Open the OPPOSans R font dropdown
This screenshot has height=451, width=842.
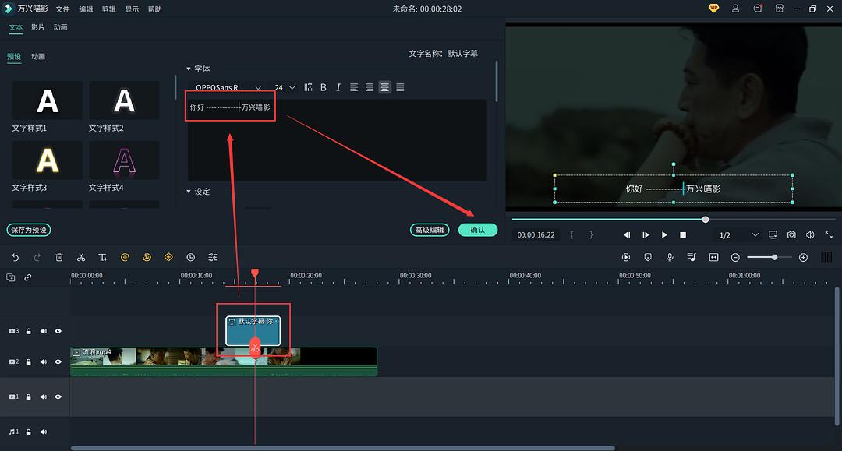pyautogui.click(x=228, y=87)
